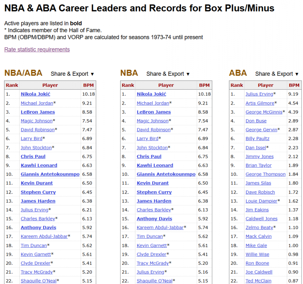This screenshot has width=303, height=284.
Task: Click the Player column header in the ABA table
Action: [265, 85]
